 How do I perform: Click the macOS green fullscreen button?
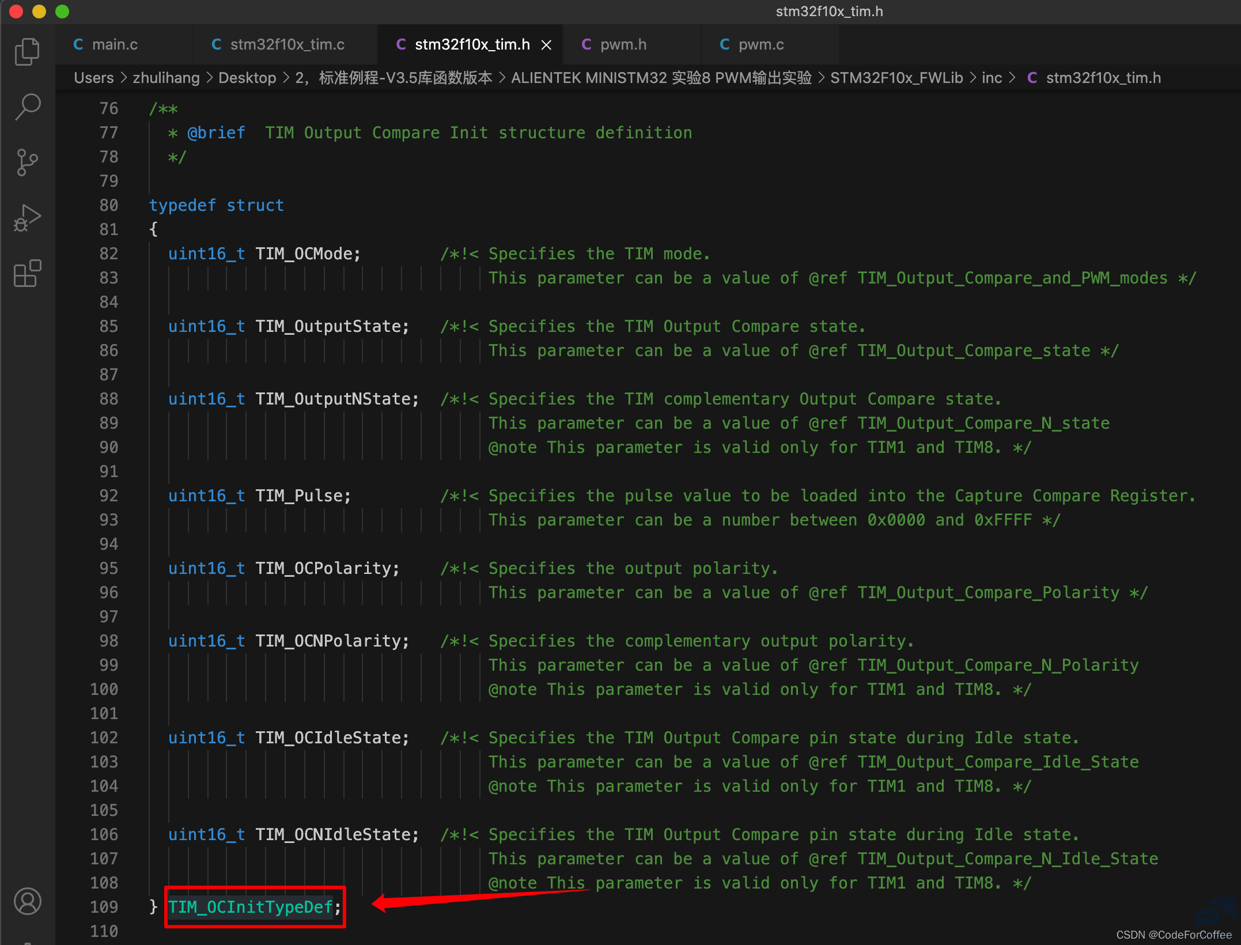tap(62, 12)
